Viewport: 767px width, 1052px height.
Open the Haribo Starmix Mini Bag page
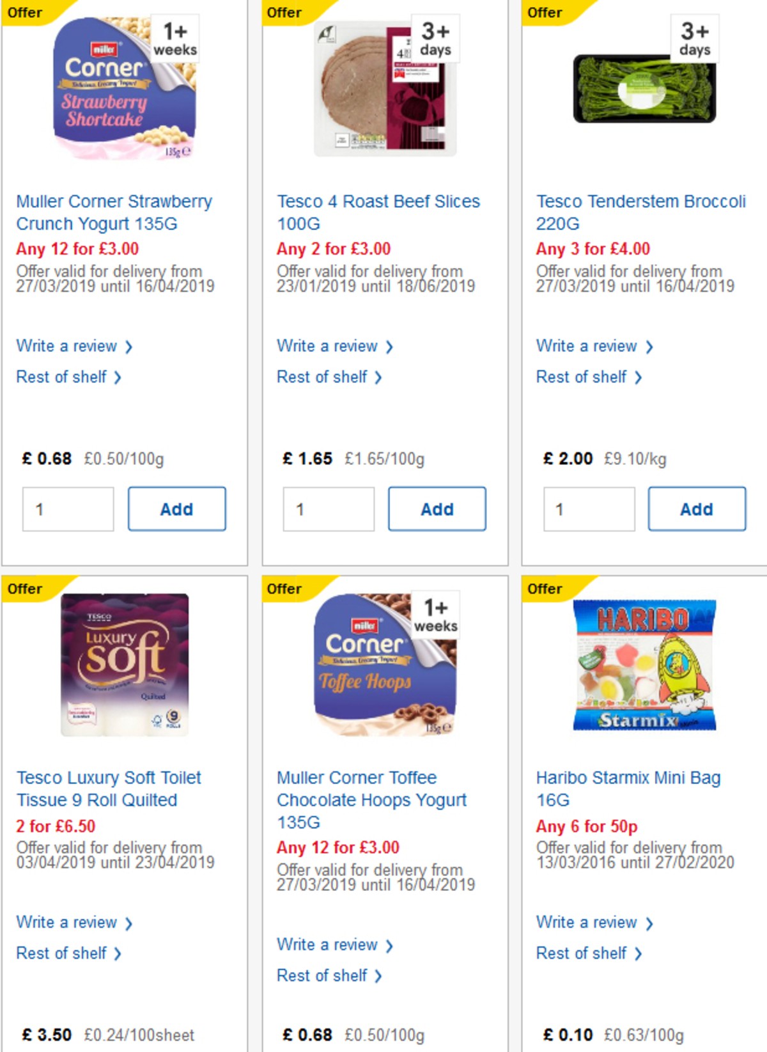coord(630,789)
